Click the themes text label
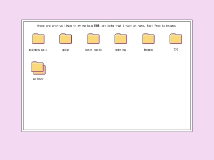The height and width of the screenshot is (160, 214). click(148, 50)
